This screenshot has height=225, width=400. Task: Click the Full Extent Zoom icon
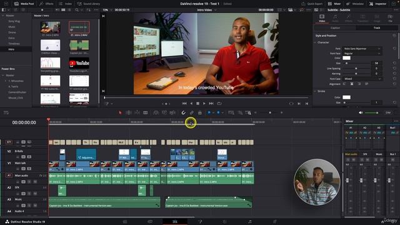[231, 112]
